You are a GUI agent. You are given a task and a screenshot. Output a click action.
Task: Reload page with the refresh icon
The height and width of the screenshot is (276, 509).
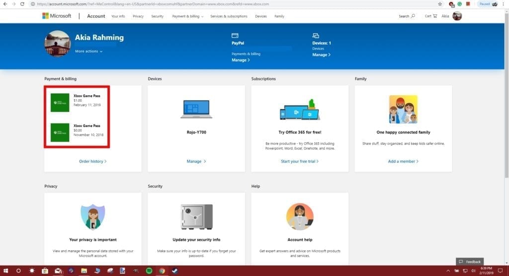pyautogui.click(x=22, y=4)
